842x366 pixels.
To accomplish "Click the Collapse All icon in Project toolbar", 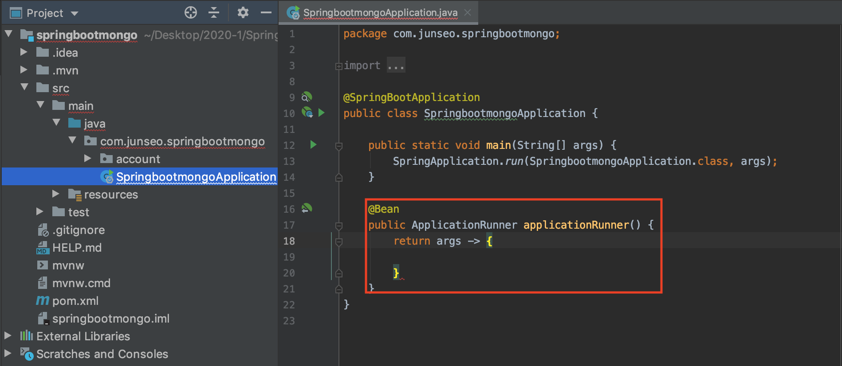I will 214,12.
